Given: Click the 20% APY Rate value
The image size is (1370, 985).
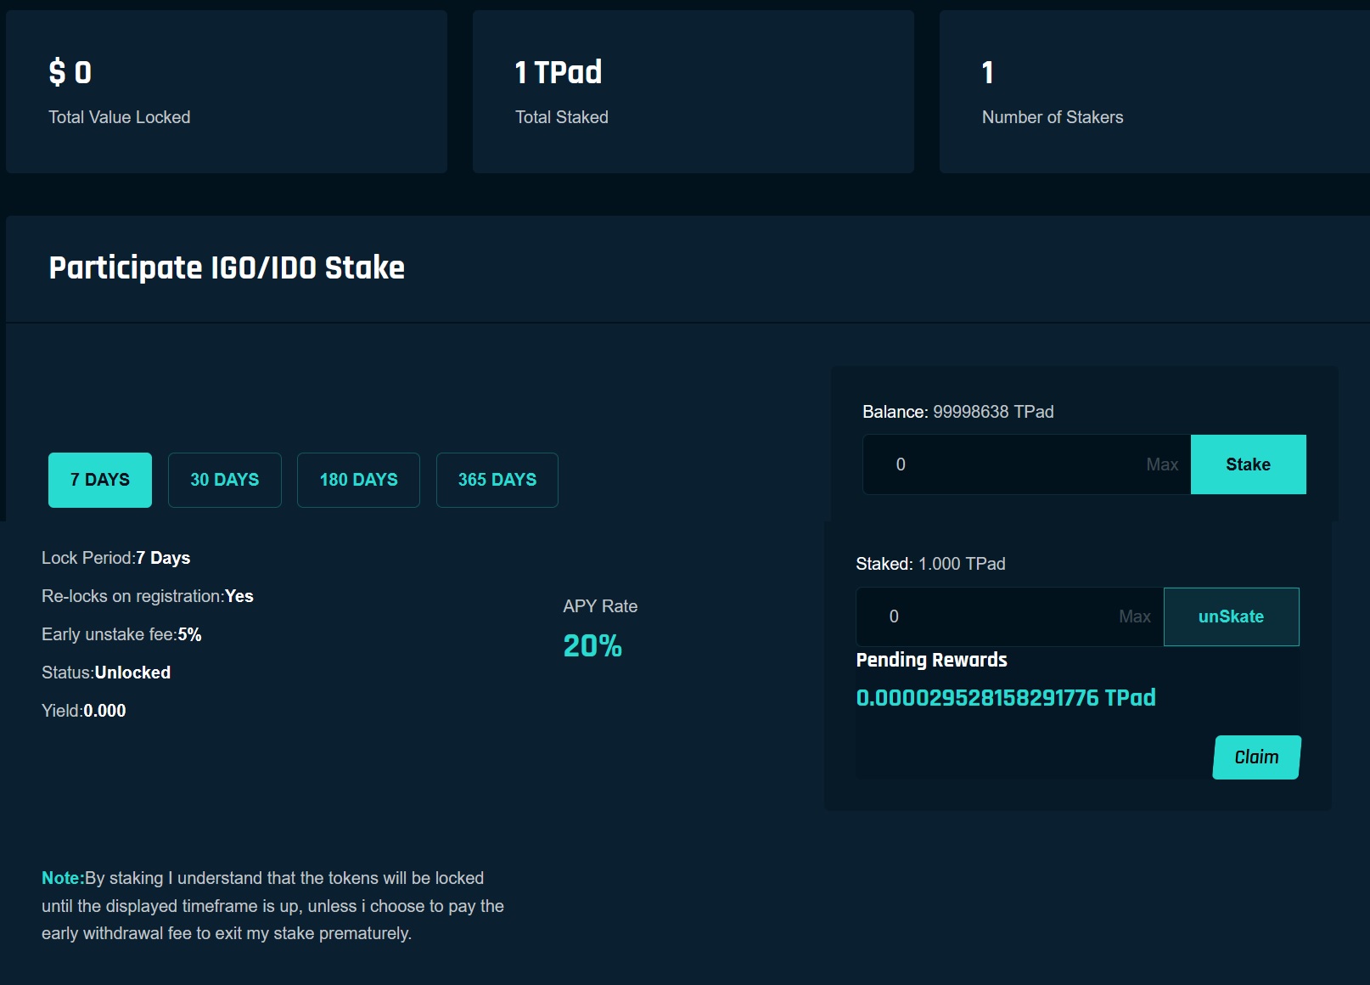Looking at the screenshot, I should (592, 646).
